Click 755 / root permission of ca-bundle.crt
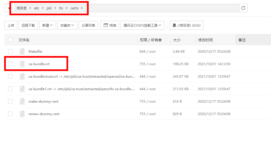This screenshot has height=142, width=271. click(x=148, y=64)
